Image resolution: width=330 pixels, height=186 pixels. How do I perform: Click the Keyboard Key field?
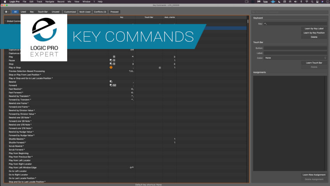click(295, 24)
